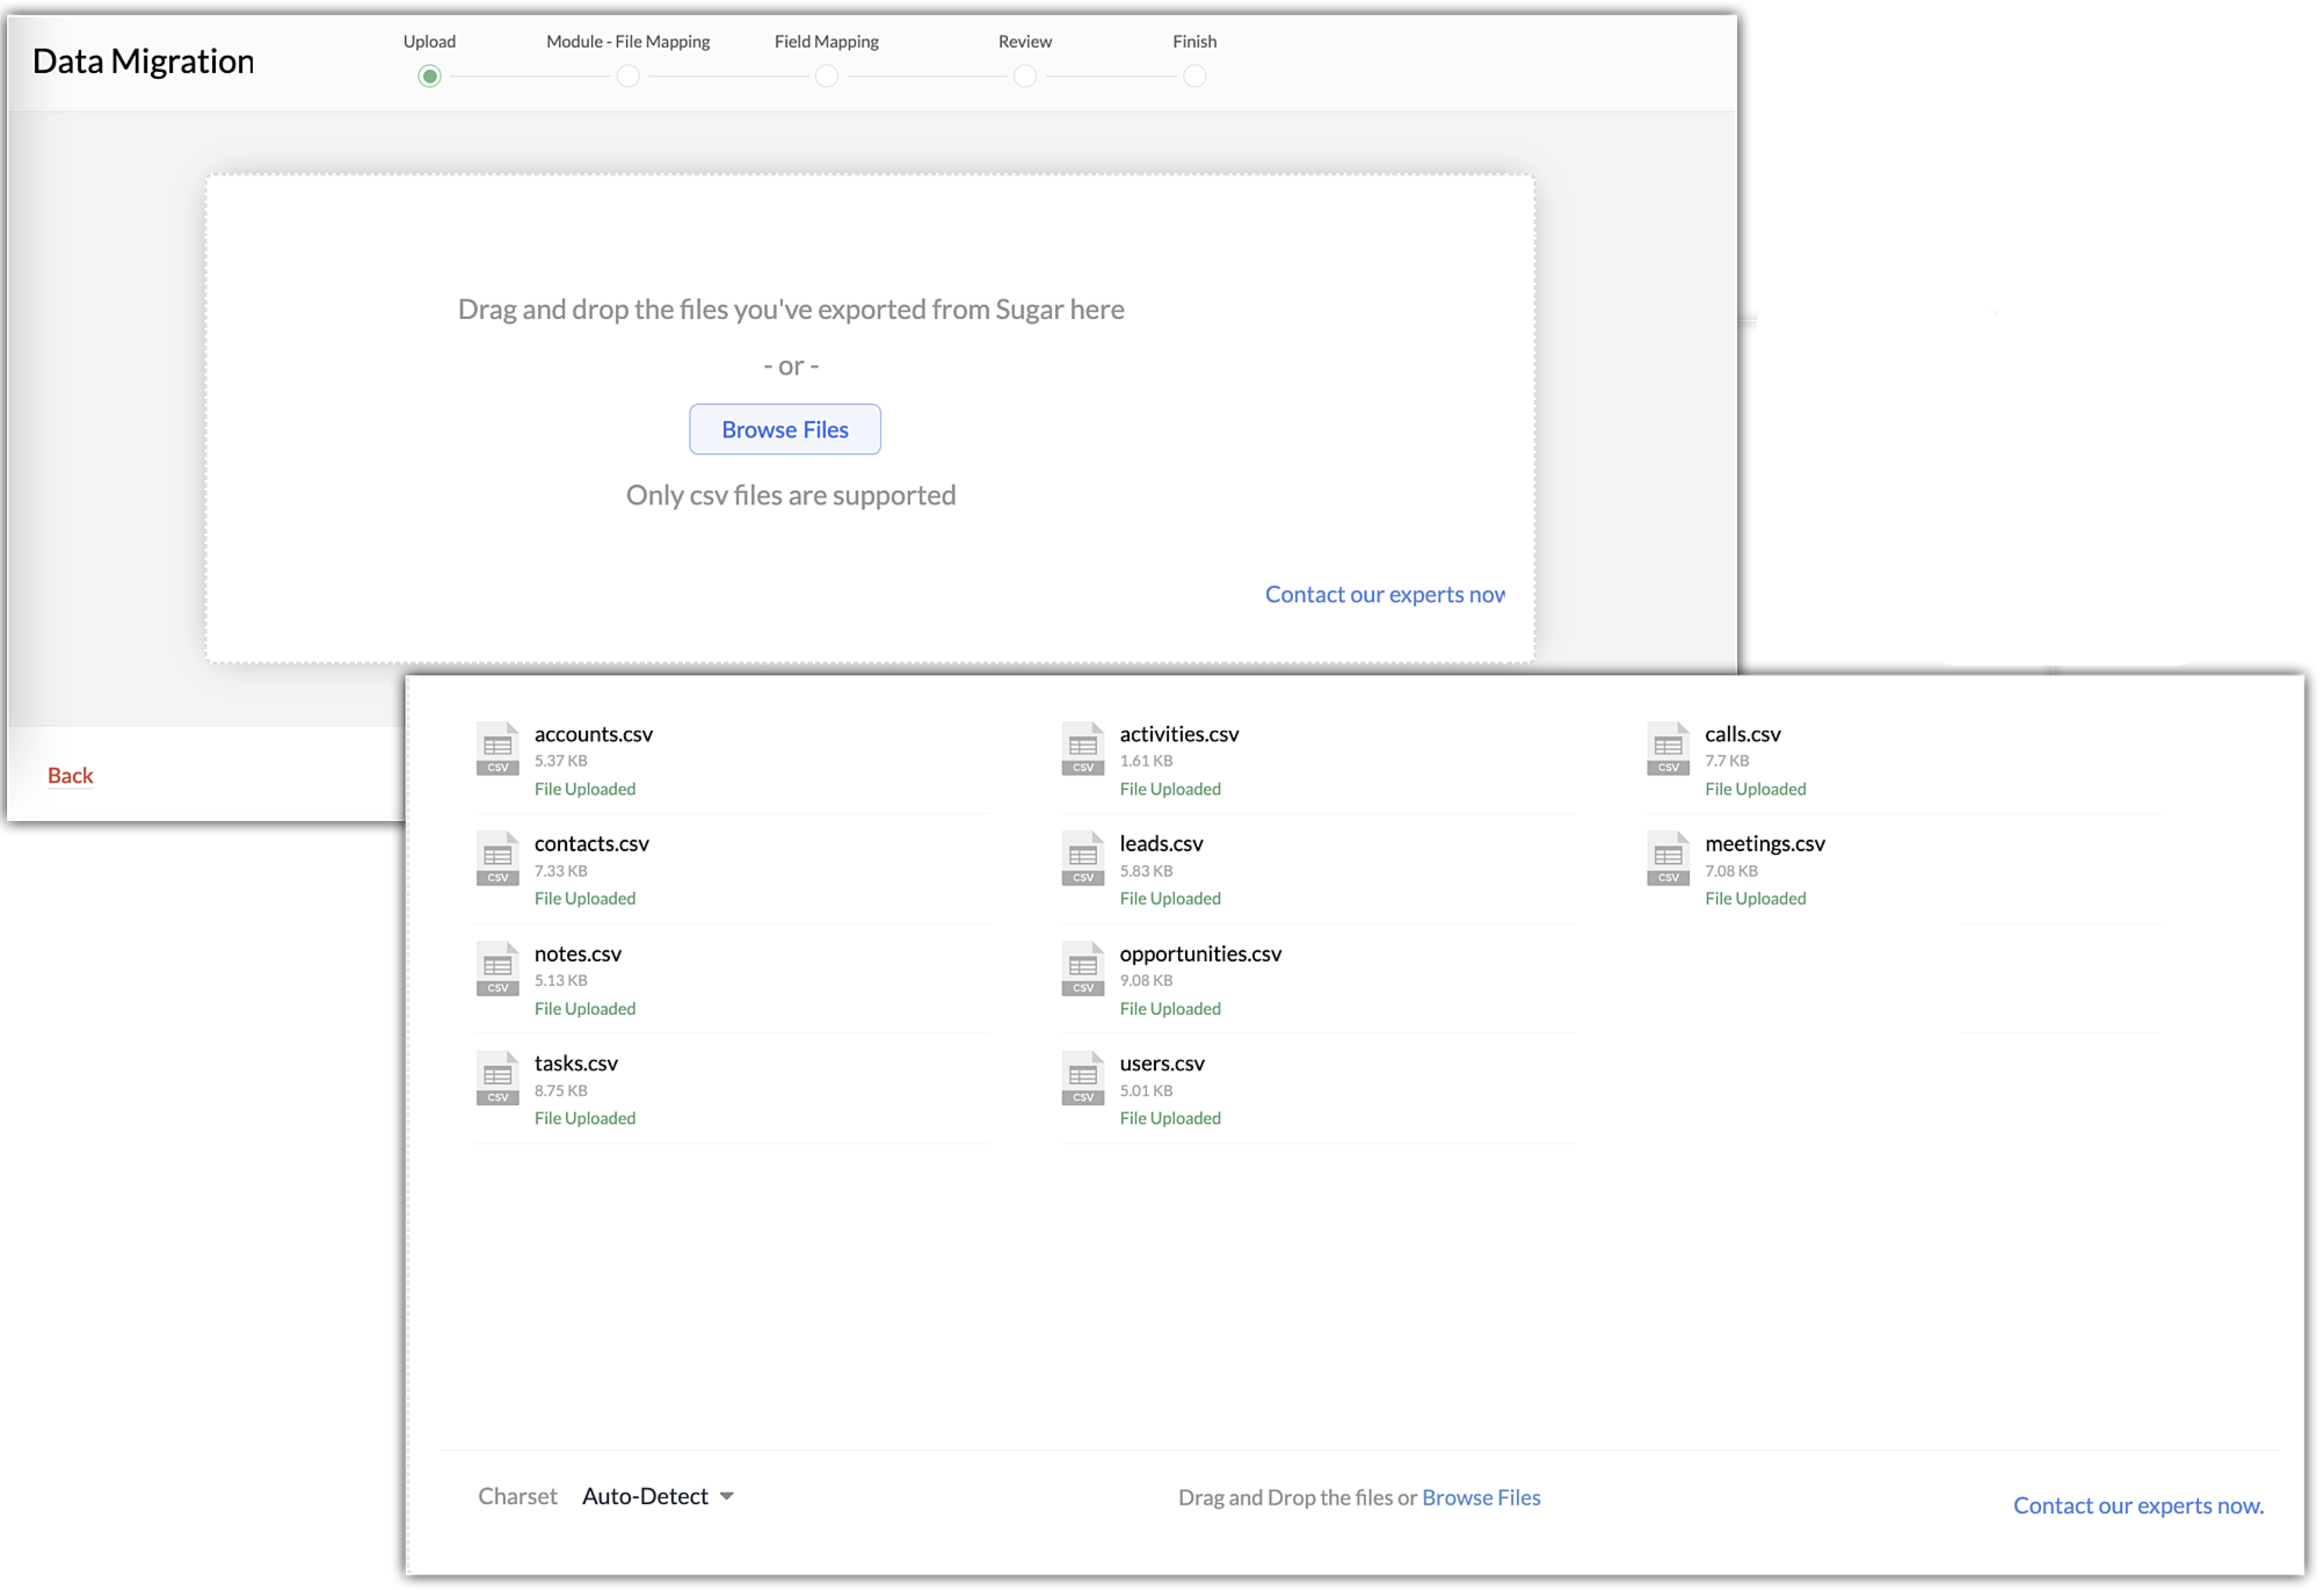Image resolution: width=2324 pixels, height=1590 pixels.
Task: Select the Upload step circle
Action: click(429, 76)
